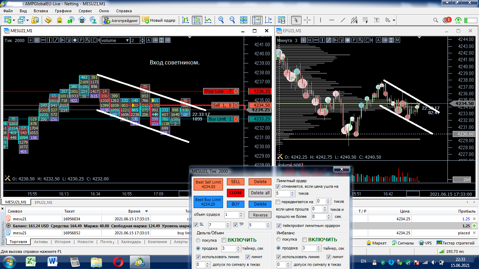Click the Windows Start button
The width and height of the screenshot is (479, 269).
8,261
